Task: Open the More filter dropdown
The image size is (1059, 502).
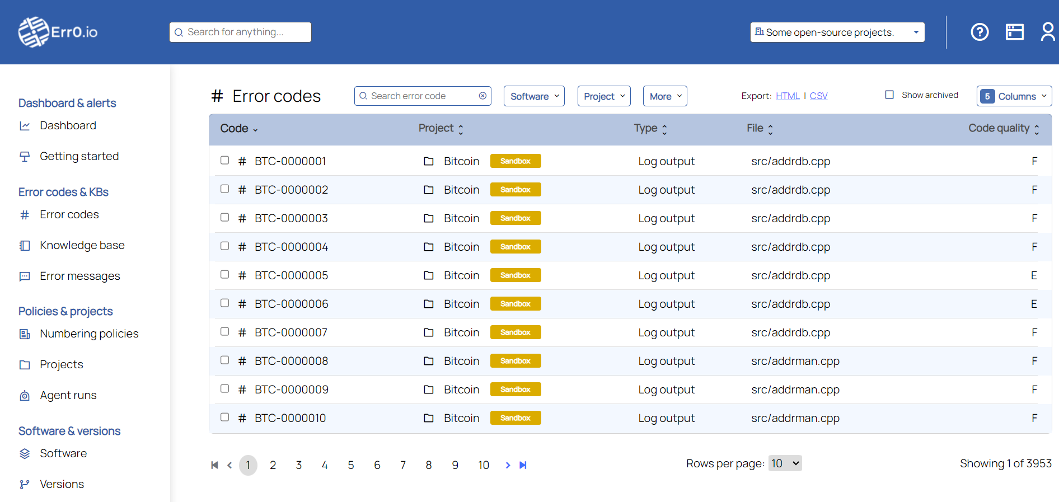Action: pyautogui.click(x=665, y=96)
